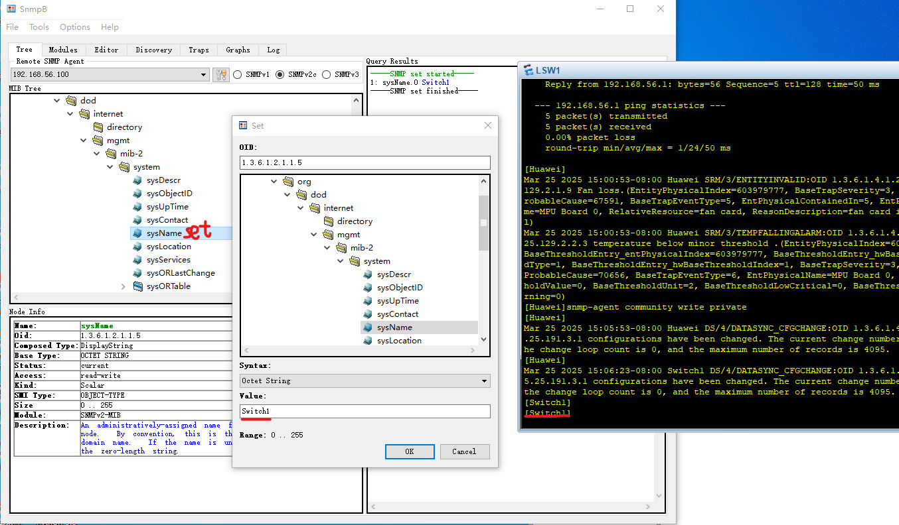The height and width of the screenshot is (525, 899).
Task: Click sysContact node icon in Set dialog
Action: pos(368,314)
